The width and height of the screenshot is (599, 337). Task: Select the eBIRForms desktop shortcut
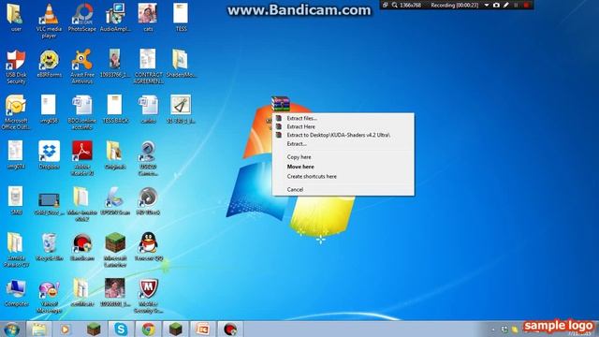click(x=50, y=64)
